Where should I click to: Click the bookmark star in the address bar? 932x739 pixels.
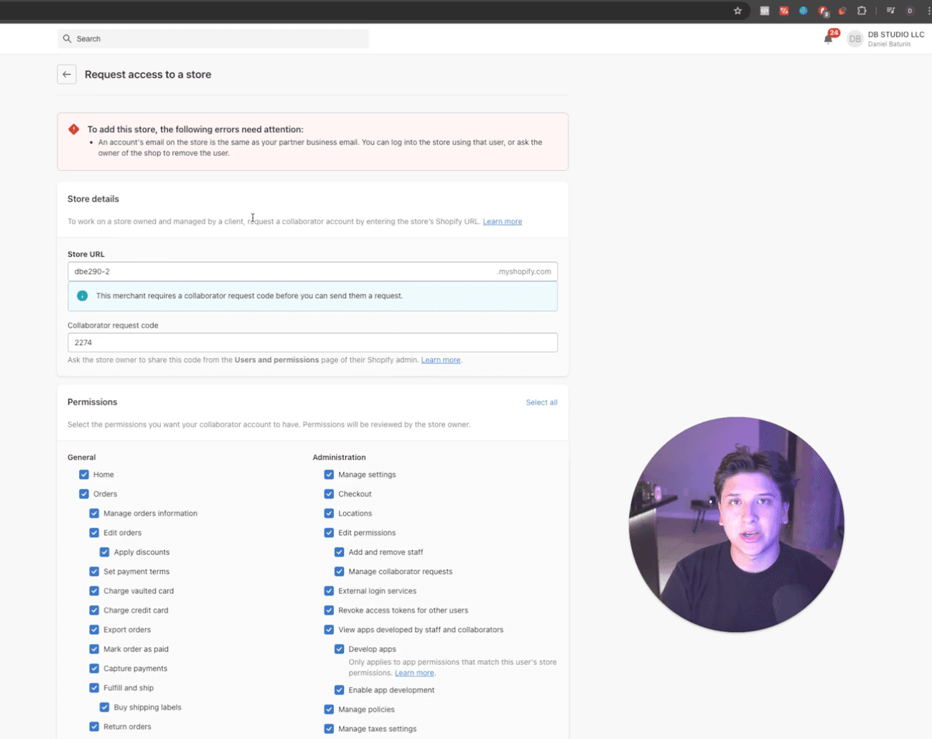point(737,11)
